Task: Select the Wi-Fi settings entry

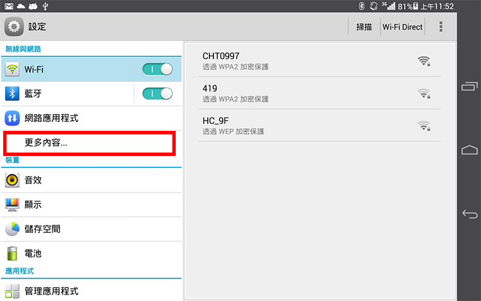Action: point(71,69)
